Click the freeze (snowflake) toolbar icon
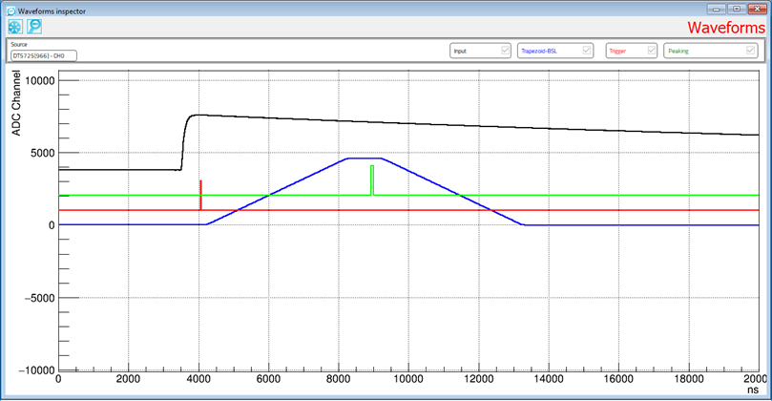The width and height of the screenshot is (772, 401). coord(15,27)
